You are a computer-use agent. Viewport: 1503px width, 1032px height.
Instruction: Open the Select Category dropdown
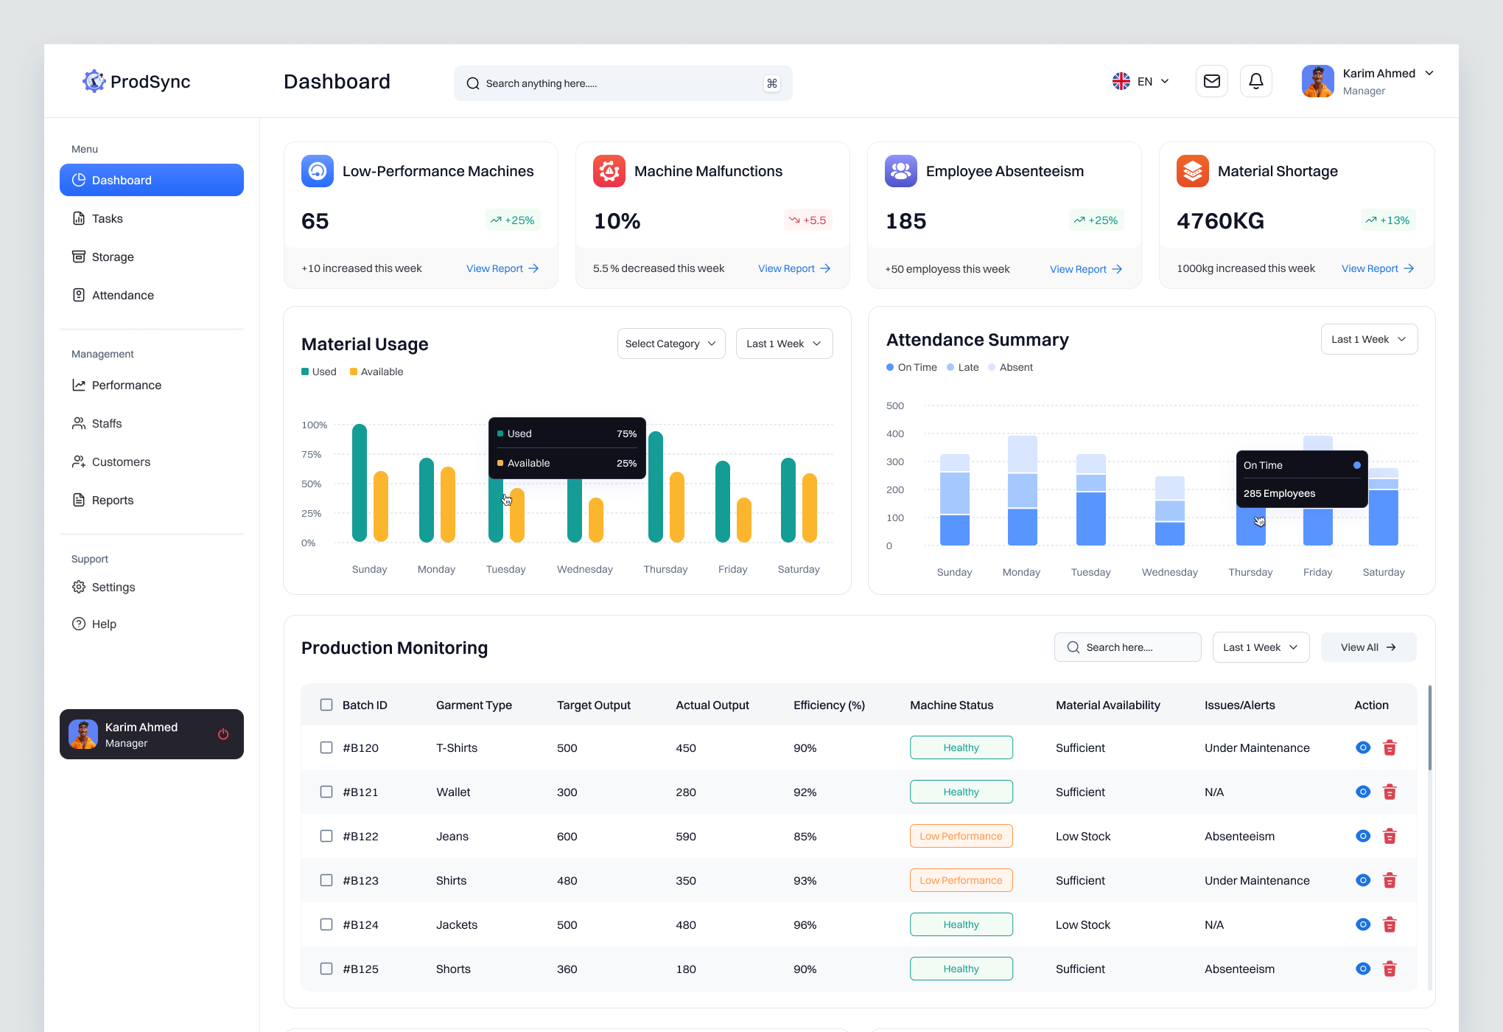670,344
